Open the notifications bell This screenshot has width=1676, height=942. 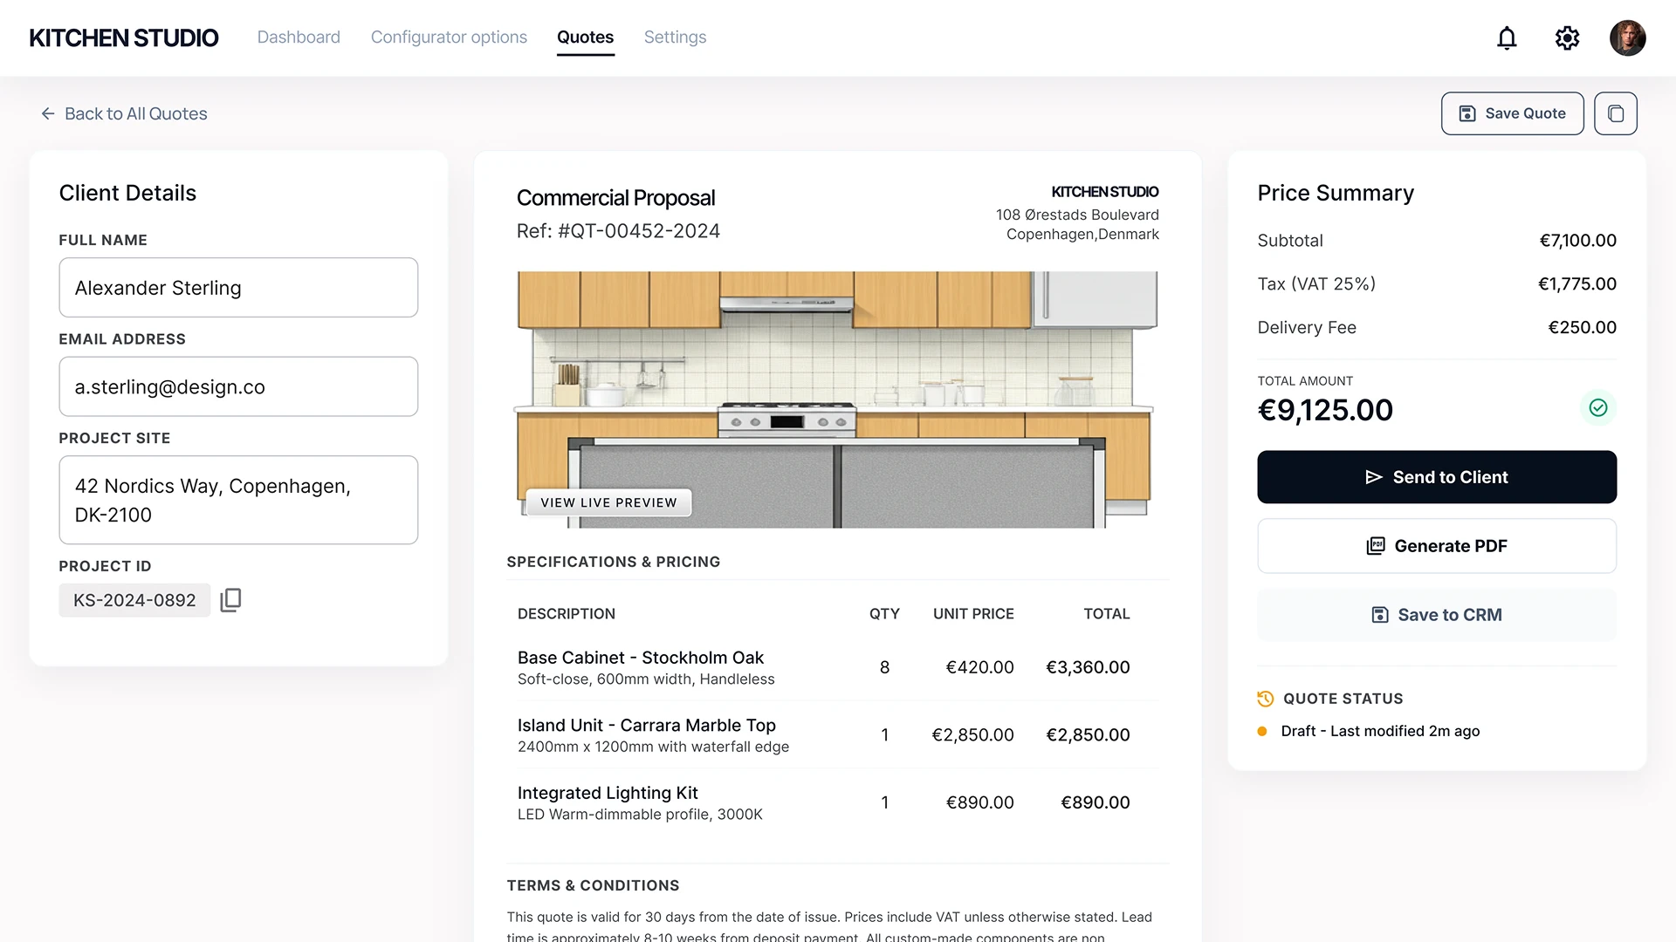pos(1507,38)
